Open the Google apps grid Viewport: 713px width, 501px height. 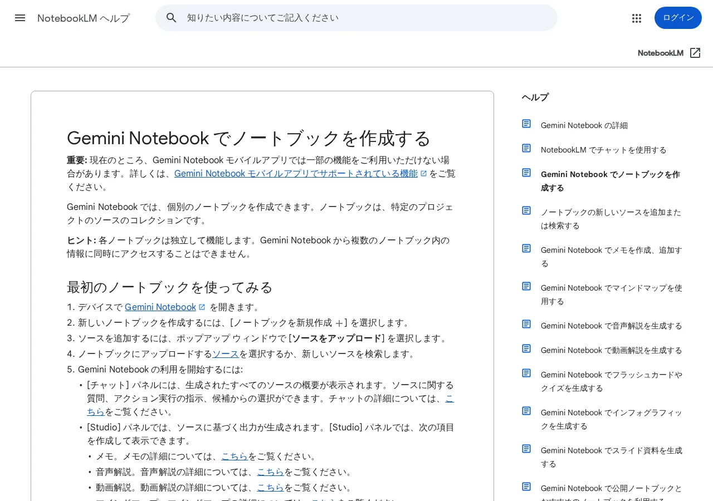point(637,18)
